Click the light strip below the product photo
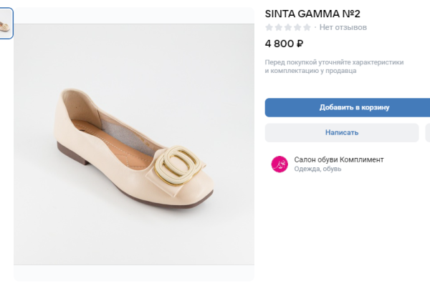430x286 pixels. pyautogui.click(x=134, y=273)
